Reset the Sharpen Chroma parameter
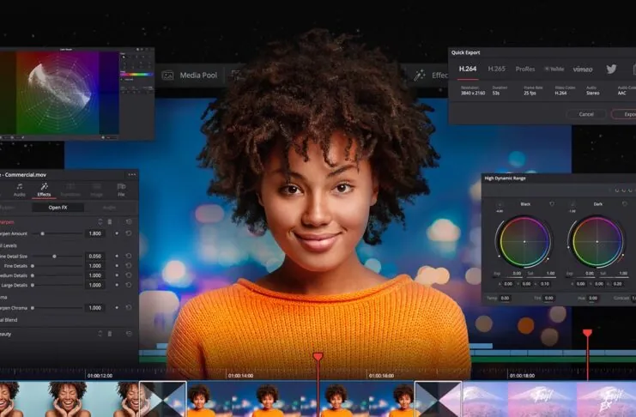The width and height of the screenshot is (636, 417). coord(129,308)
